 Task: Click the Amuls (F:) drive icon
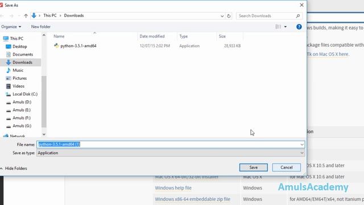point(9,118)
